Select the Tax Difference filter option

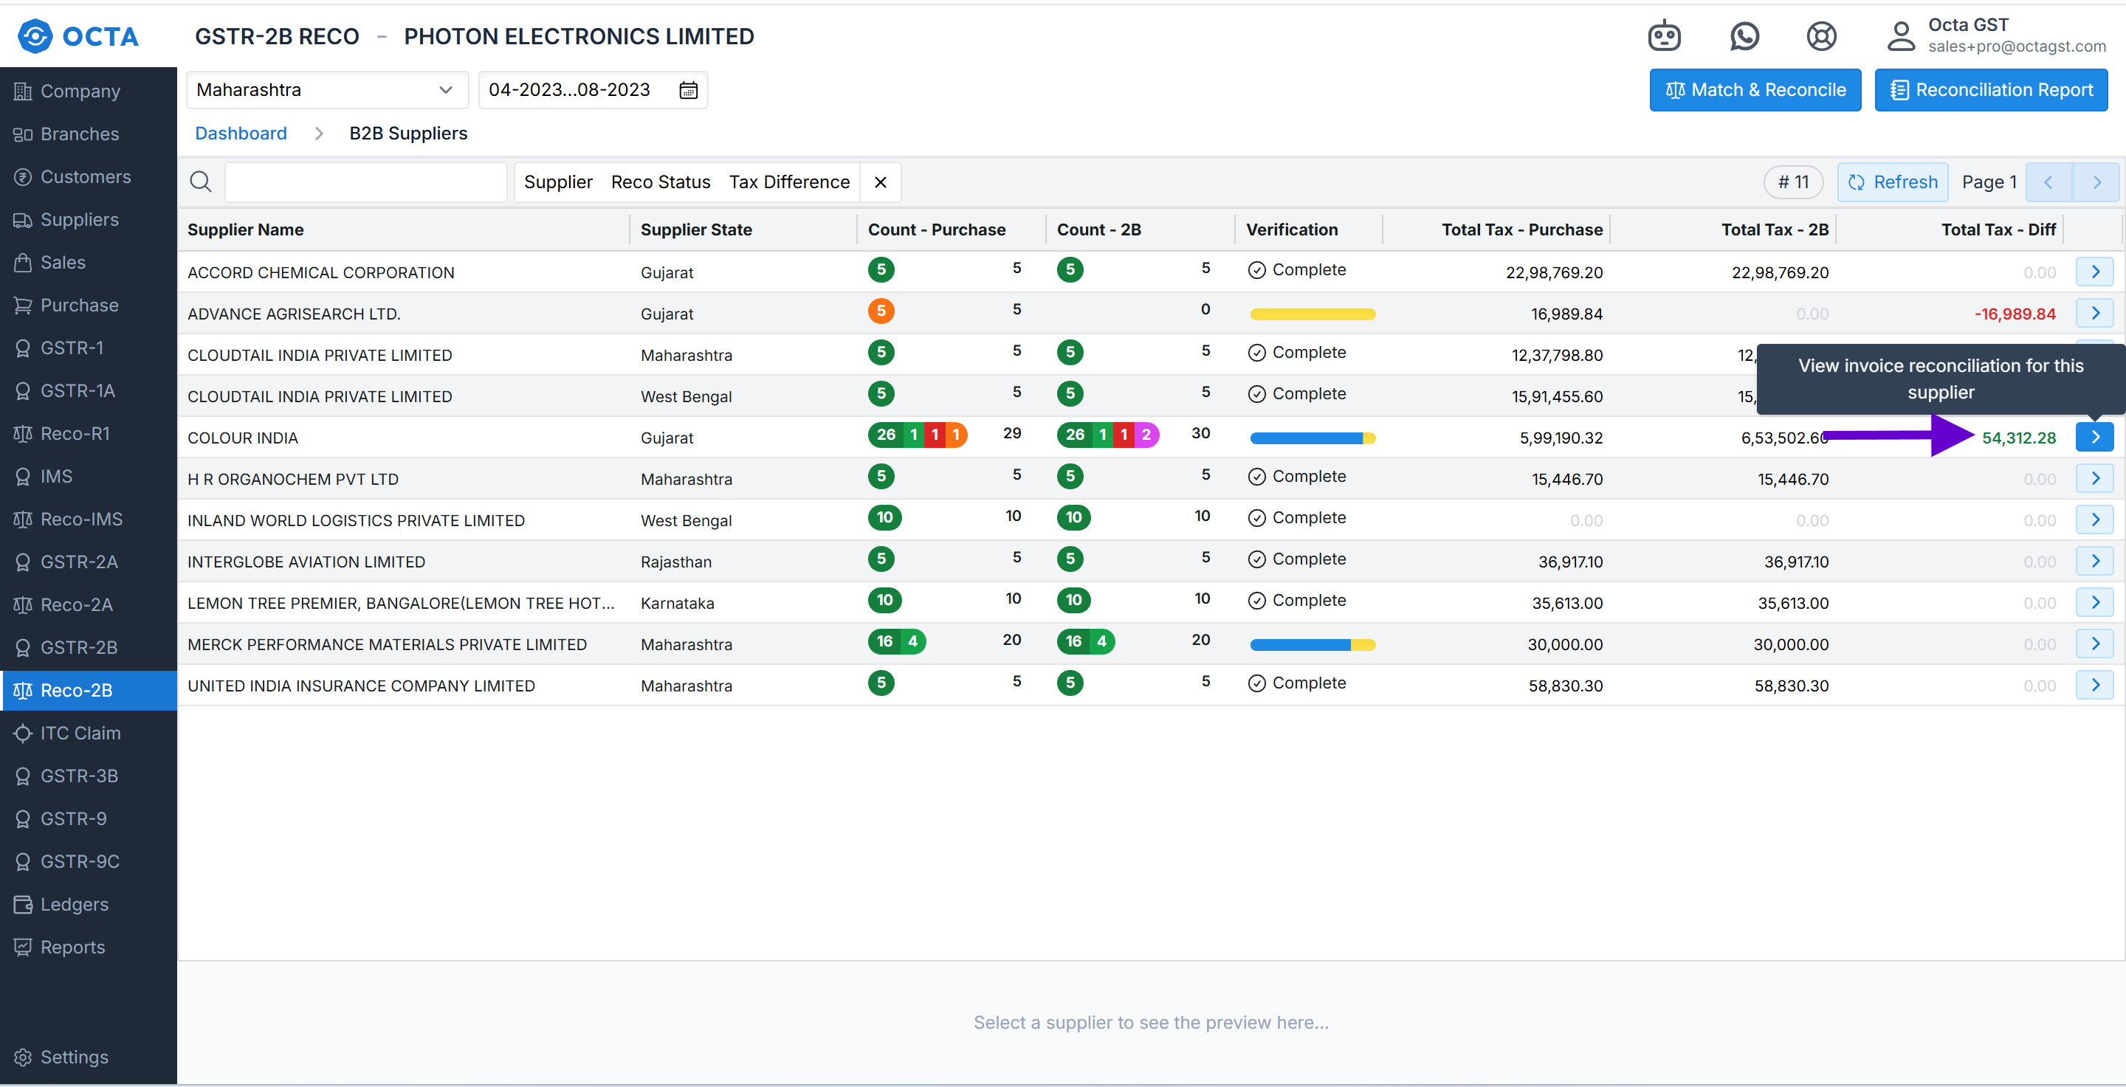click(789, 182)
